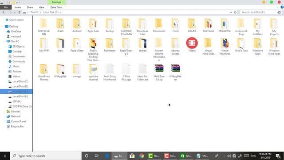Select Local Disk (C:) in sidebar
Screen dimensions: 284x160
[x=20, y=81]
